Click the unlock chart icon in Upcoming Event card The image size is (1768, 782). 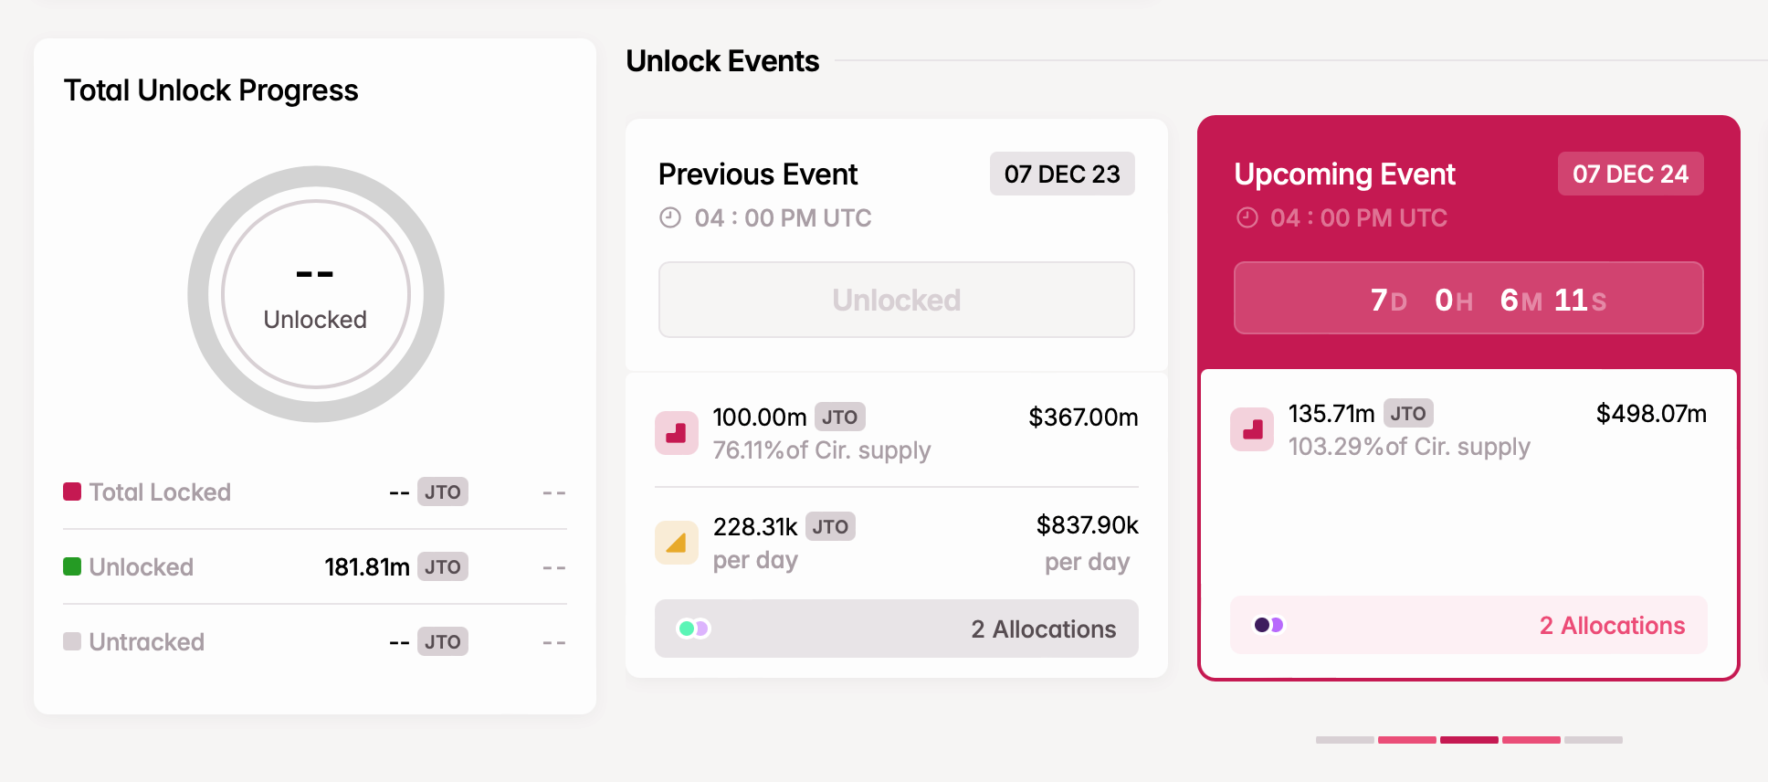(x=1252, y=429)
